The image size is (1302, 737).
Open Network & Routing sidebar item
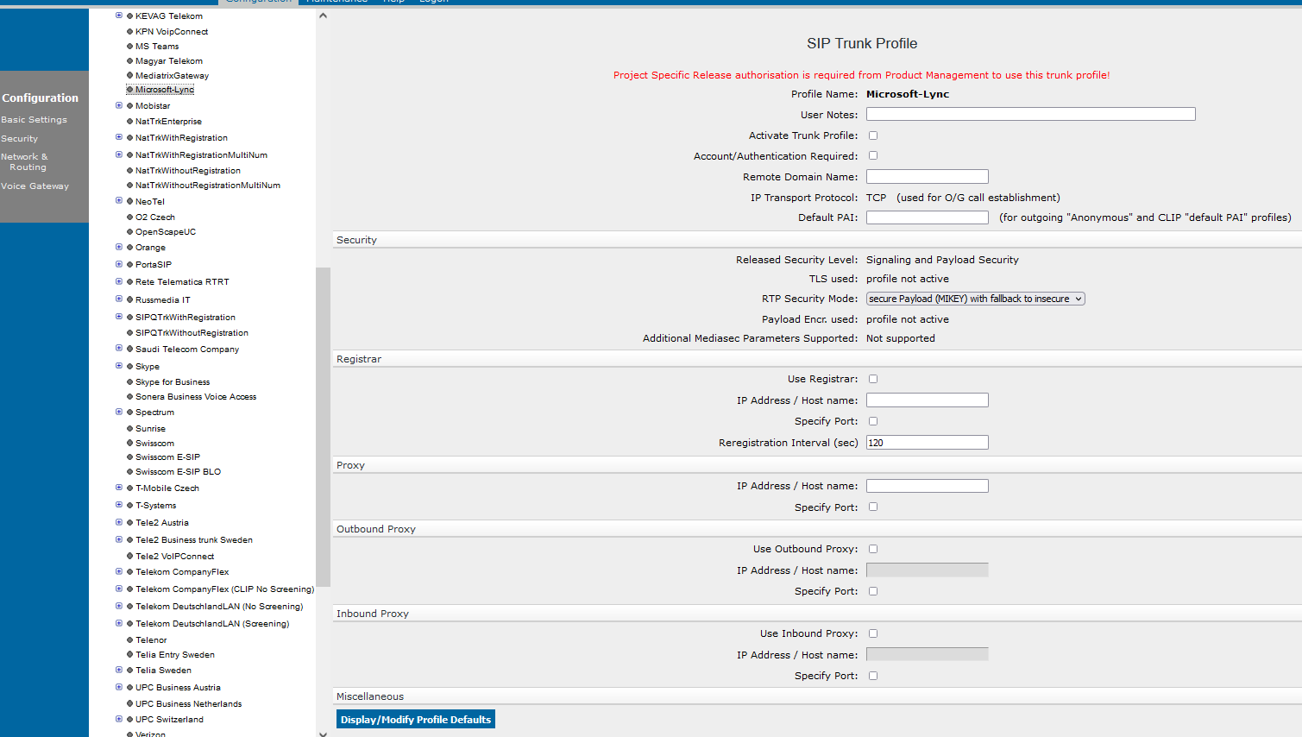tap(24, 162)
